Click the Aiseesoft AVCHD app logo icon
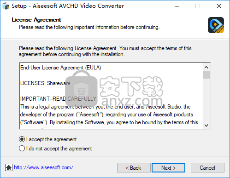 tap(216, 25)
